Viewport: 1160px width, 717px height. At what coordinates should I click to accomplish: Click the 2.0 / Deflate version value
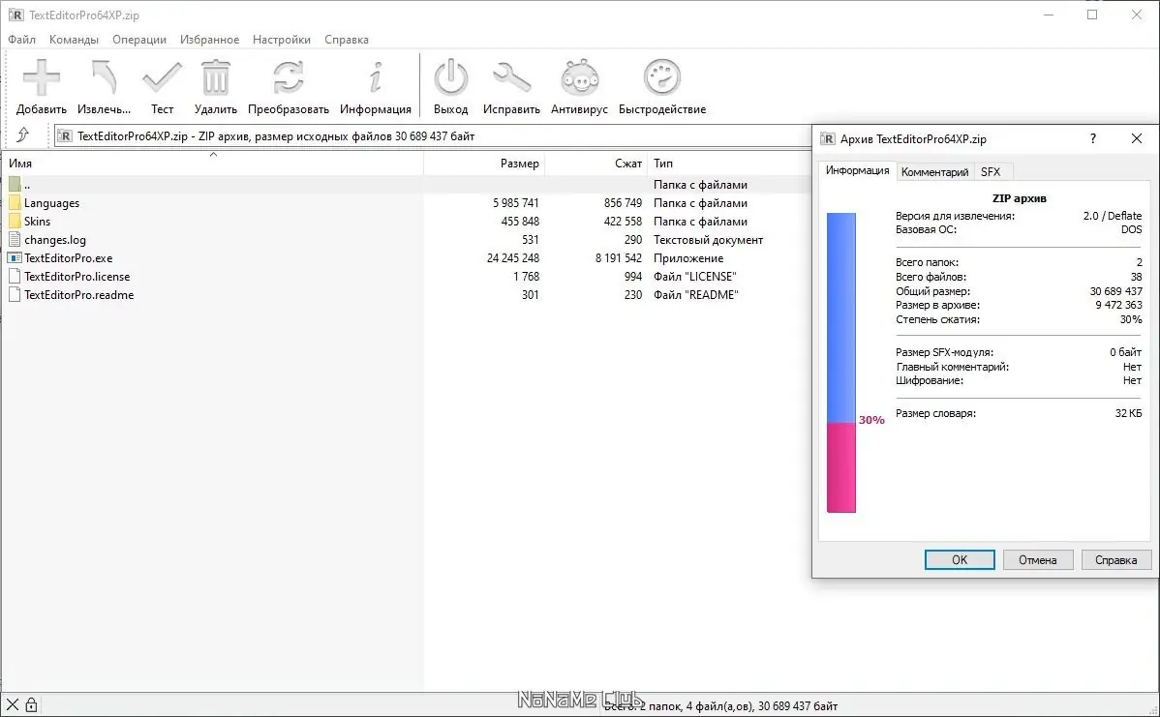[1112, 216]
